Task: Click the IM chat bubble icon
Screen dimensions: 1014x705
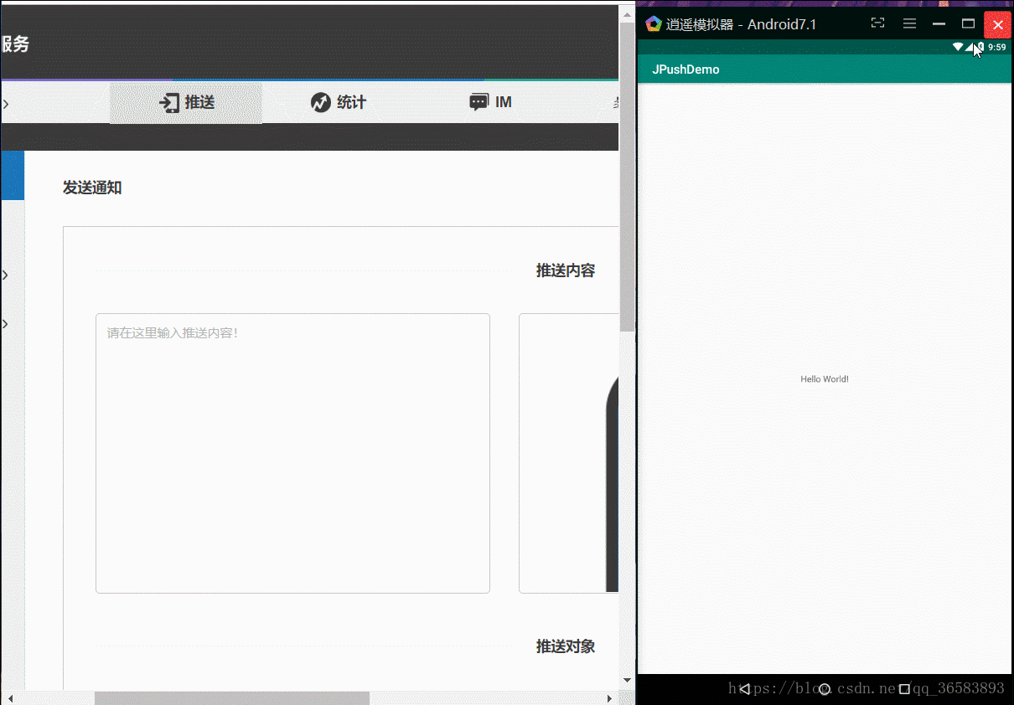Action: tap(479, 103)
